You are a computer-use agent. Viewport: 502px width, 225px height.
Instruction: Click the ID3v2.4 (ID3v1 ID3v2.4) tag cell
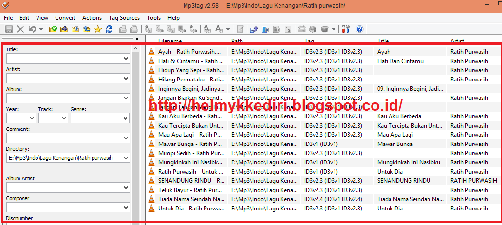[x=333, y=199]
